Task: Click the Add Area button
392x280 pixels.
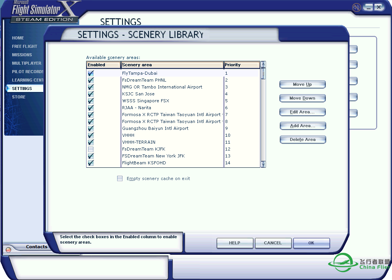Action: (302, 126)
